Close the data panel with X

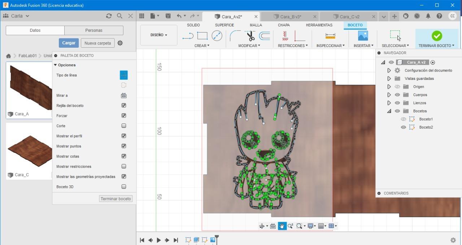131,16
